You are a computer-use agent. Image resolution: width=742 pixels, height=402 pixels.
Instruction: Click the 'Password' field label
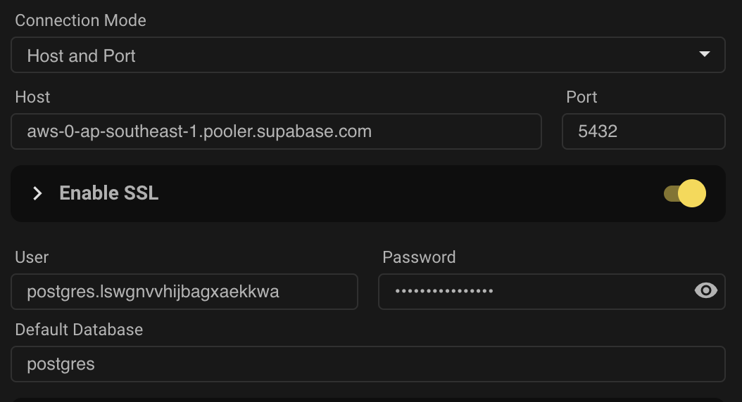tap(419, 257)
